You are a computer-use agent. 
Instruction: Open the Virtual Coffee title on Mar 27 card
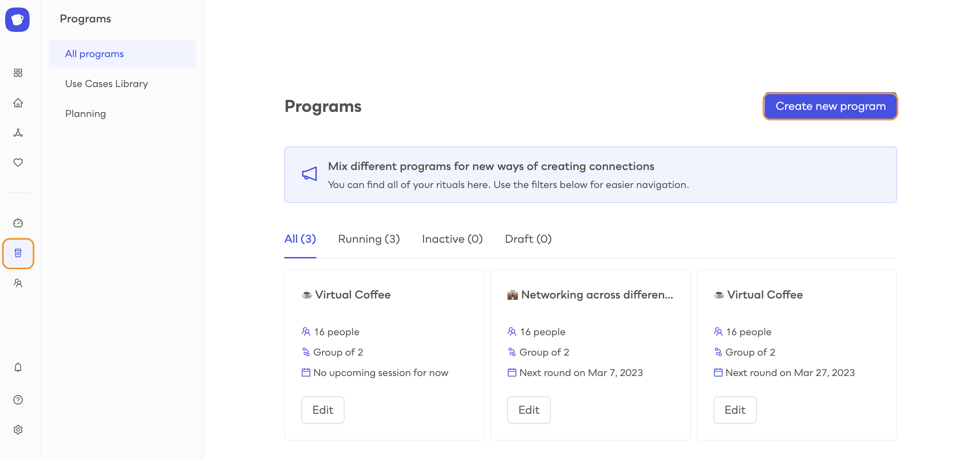[765, 294]
